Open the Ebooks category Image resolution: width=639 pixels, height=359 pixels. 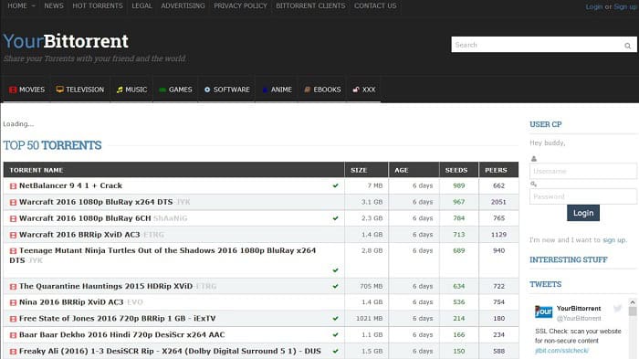tap(322, 90)
